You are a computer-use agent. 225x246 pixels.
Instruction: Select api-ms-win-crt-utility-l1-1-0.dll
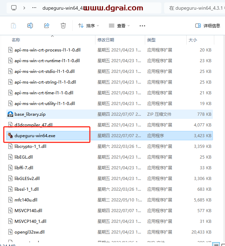[110, 103]
